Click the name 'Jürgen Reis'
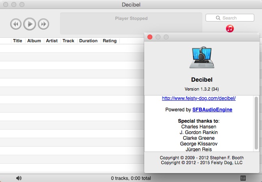The height and width of the screenshot is (182, 262). coord(199,149)
